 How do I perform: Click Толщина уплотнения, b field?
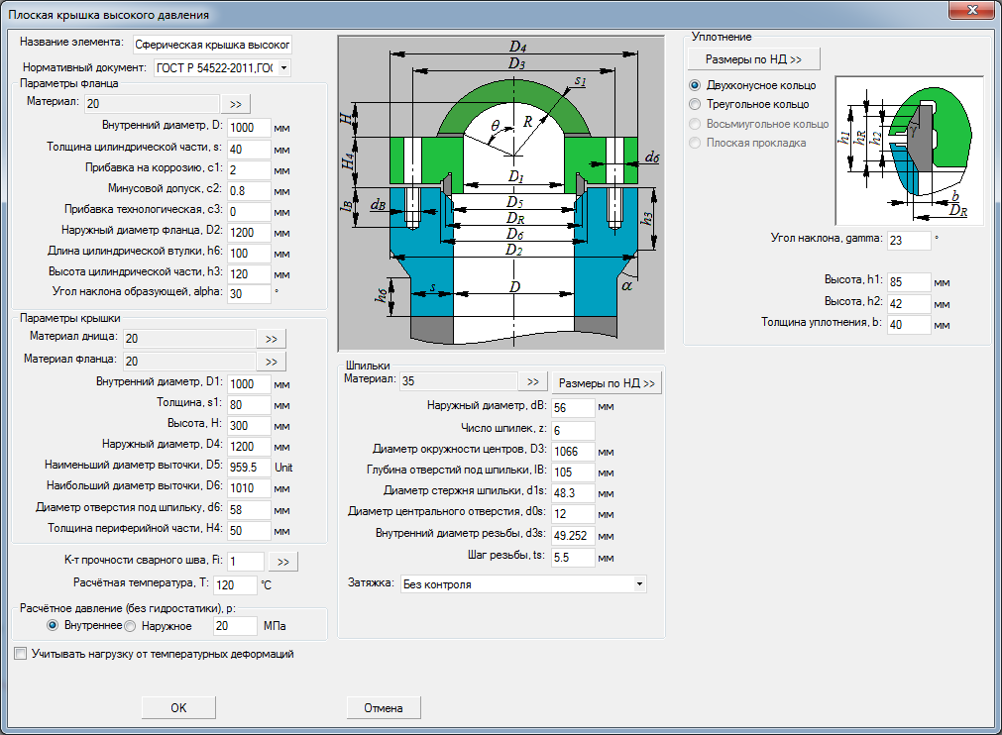tap(910, 324)
